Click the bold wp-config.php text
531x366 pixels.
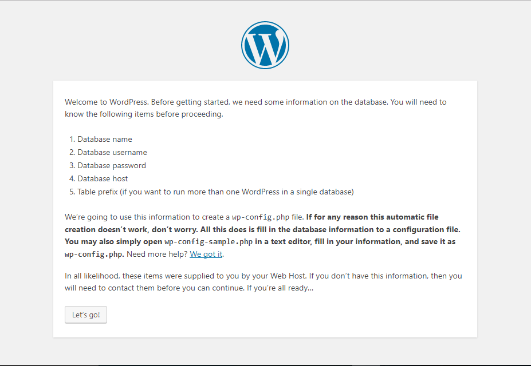click(x=95, y=254)
